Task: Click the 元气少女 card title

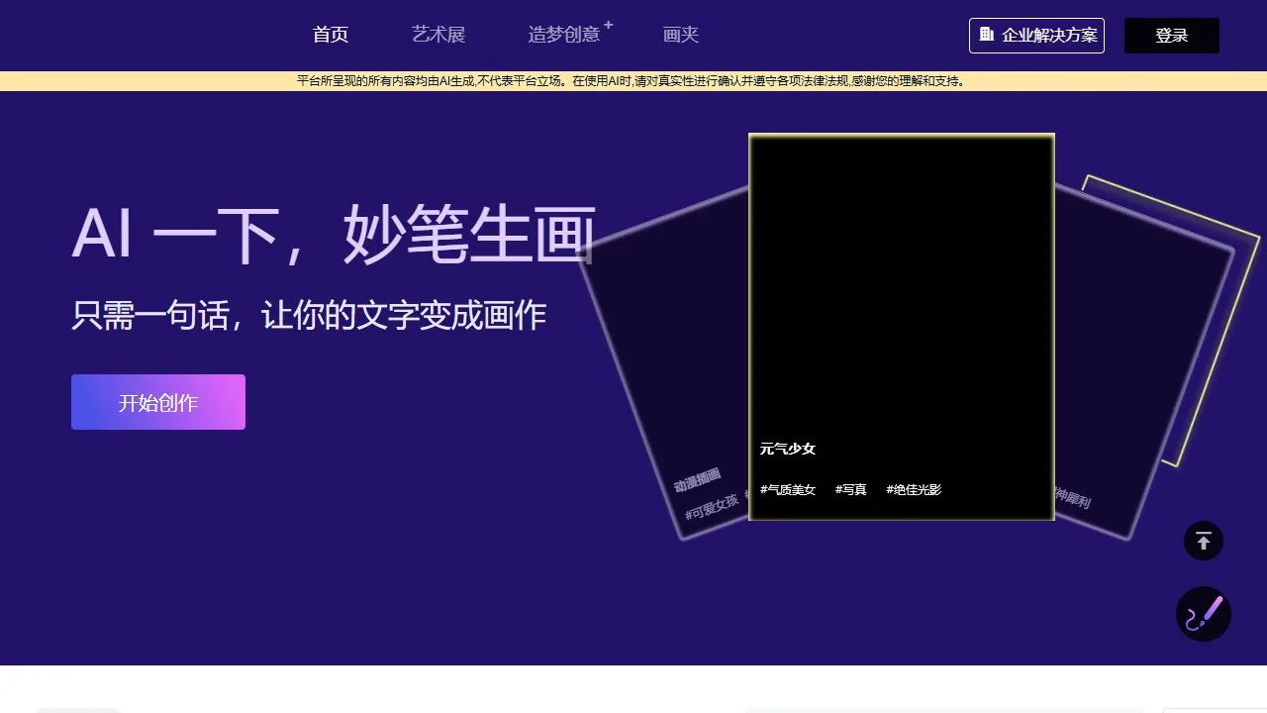Action: 788,449
